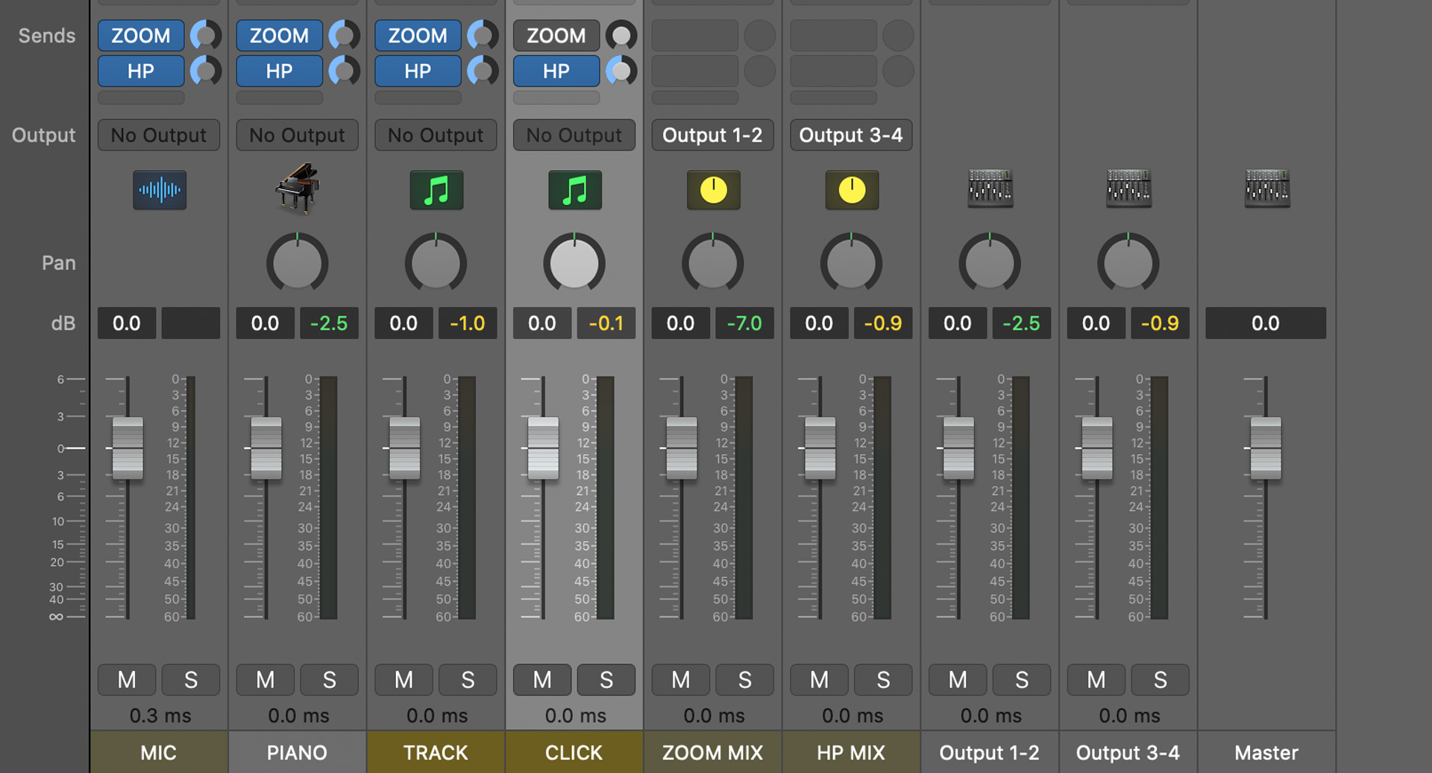Click the pan knob on ZOOM MIX channel

713,262
